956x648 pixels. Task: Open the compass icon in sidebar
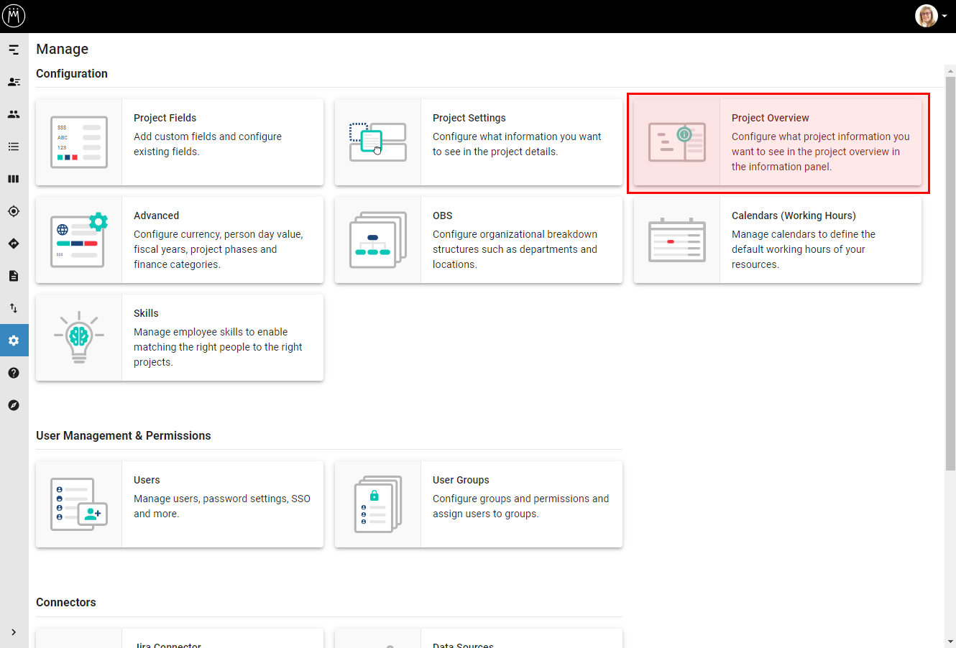pos(14,405)
